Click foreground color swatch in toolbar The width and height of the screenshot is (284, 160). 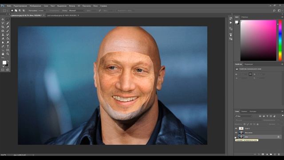[4, 63]
